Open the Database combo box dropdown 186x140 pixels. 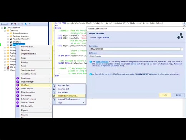[x=182, y=56]
